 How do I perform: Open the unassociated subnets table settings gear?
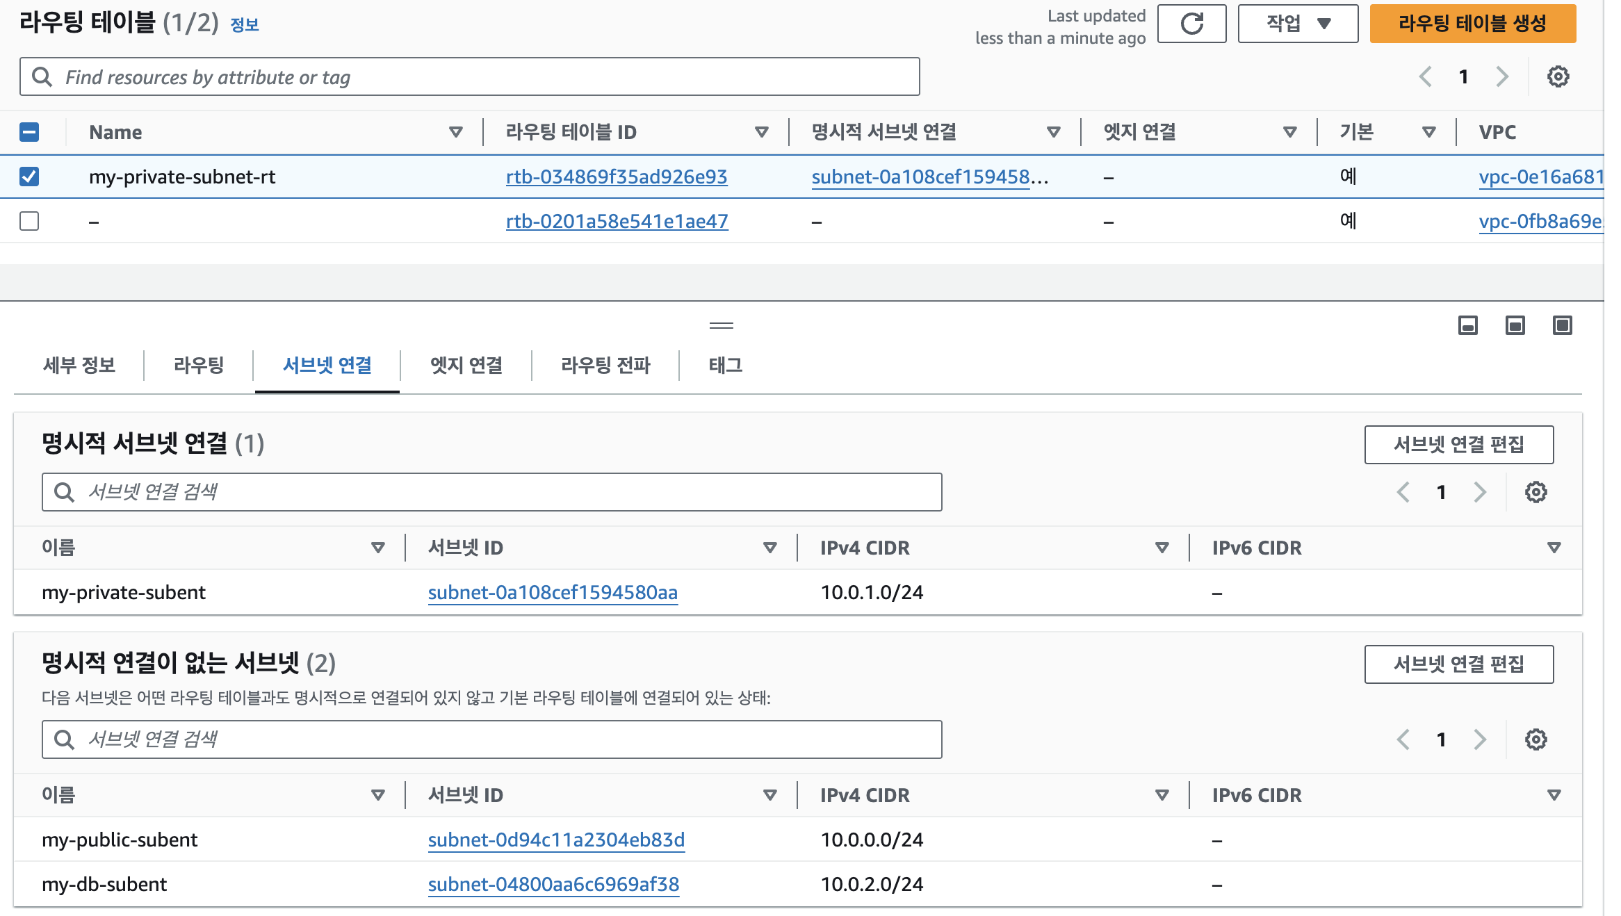1536,739
